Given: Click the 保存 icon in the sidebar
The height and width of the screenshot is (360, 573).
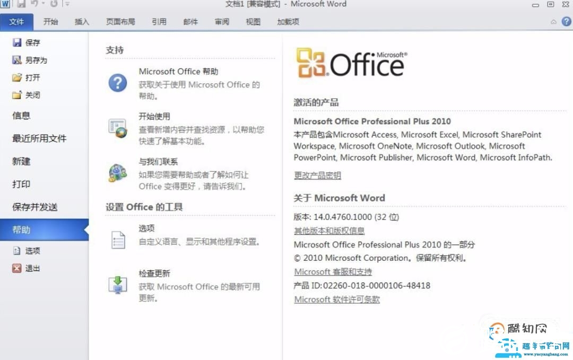Looking at the screenshot, I should [x=17, y=42].
